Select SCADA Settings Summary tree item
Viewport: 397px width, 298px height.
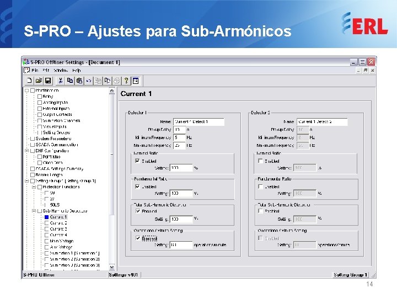pyautogui.click(x=60, y=169)
